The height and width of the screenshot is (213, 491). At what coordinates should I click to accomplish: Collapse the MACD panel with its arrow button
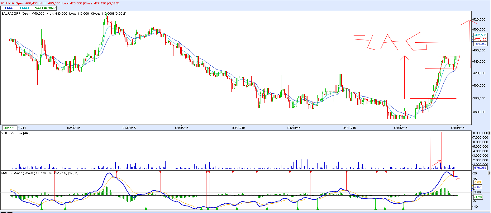[489, 173]
